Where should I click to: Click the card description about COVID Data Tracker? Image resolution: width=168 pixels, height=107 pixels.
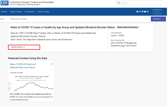point(31,97)
